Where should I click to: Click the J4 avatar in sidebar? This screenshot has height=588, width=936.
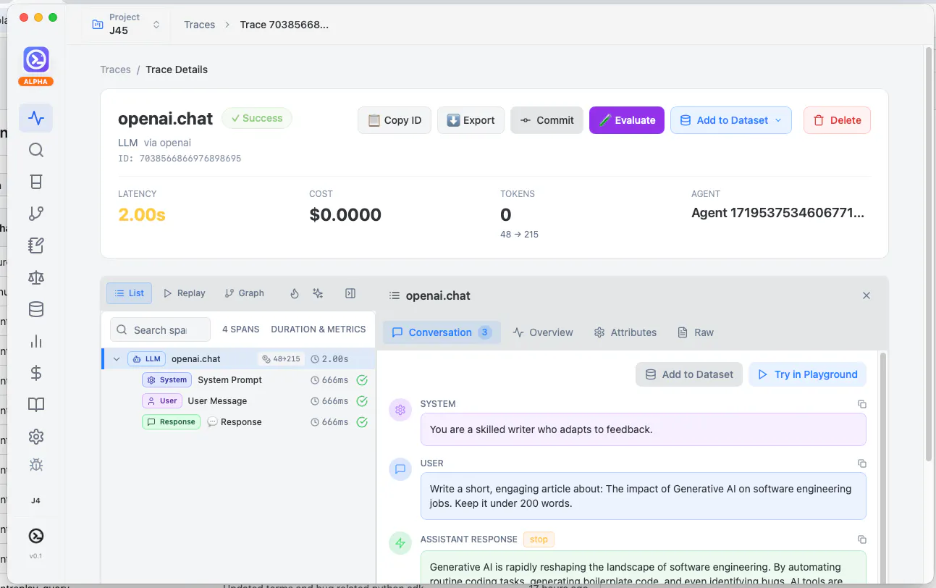[x=36, y=500]
